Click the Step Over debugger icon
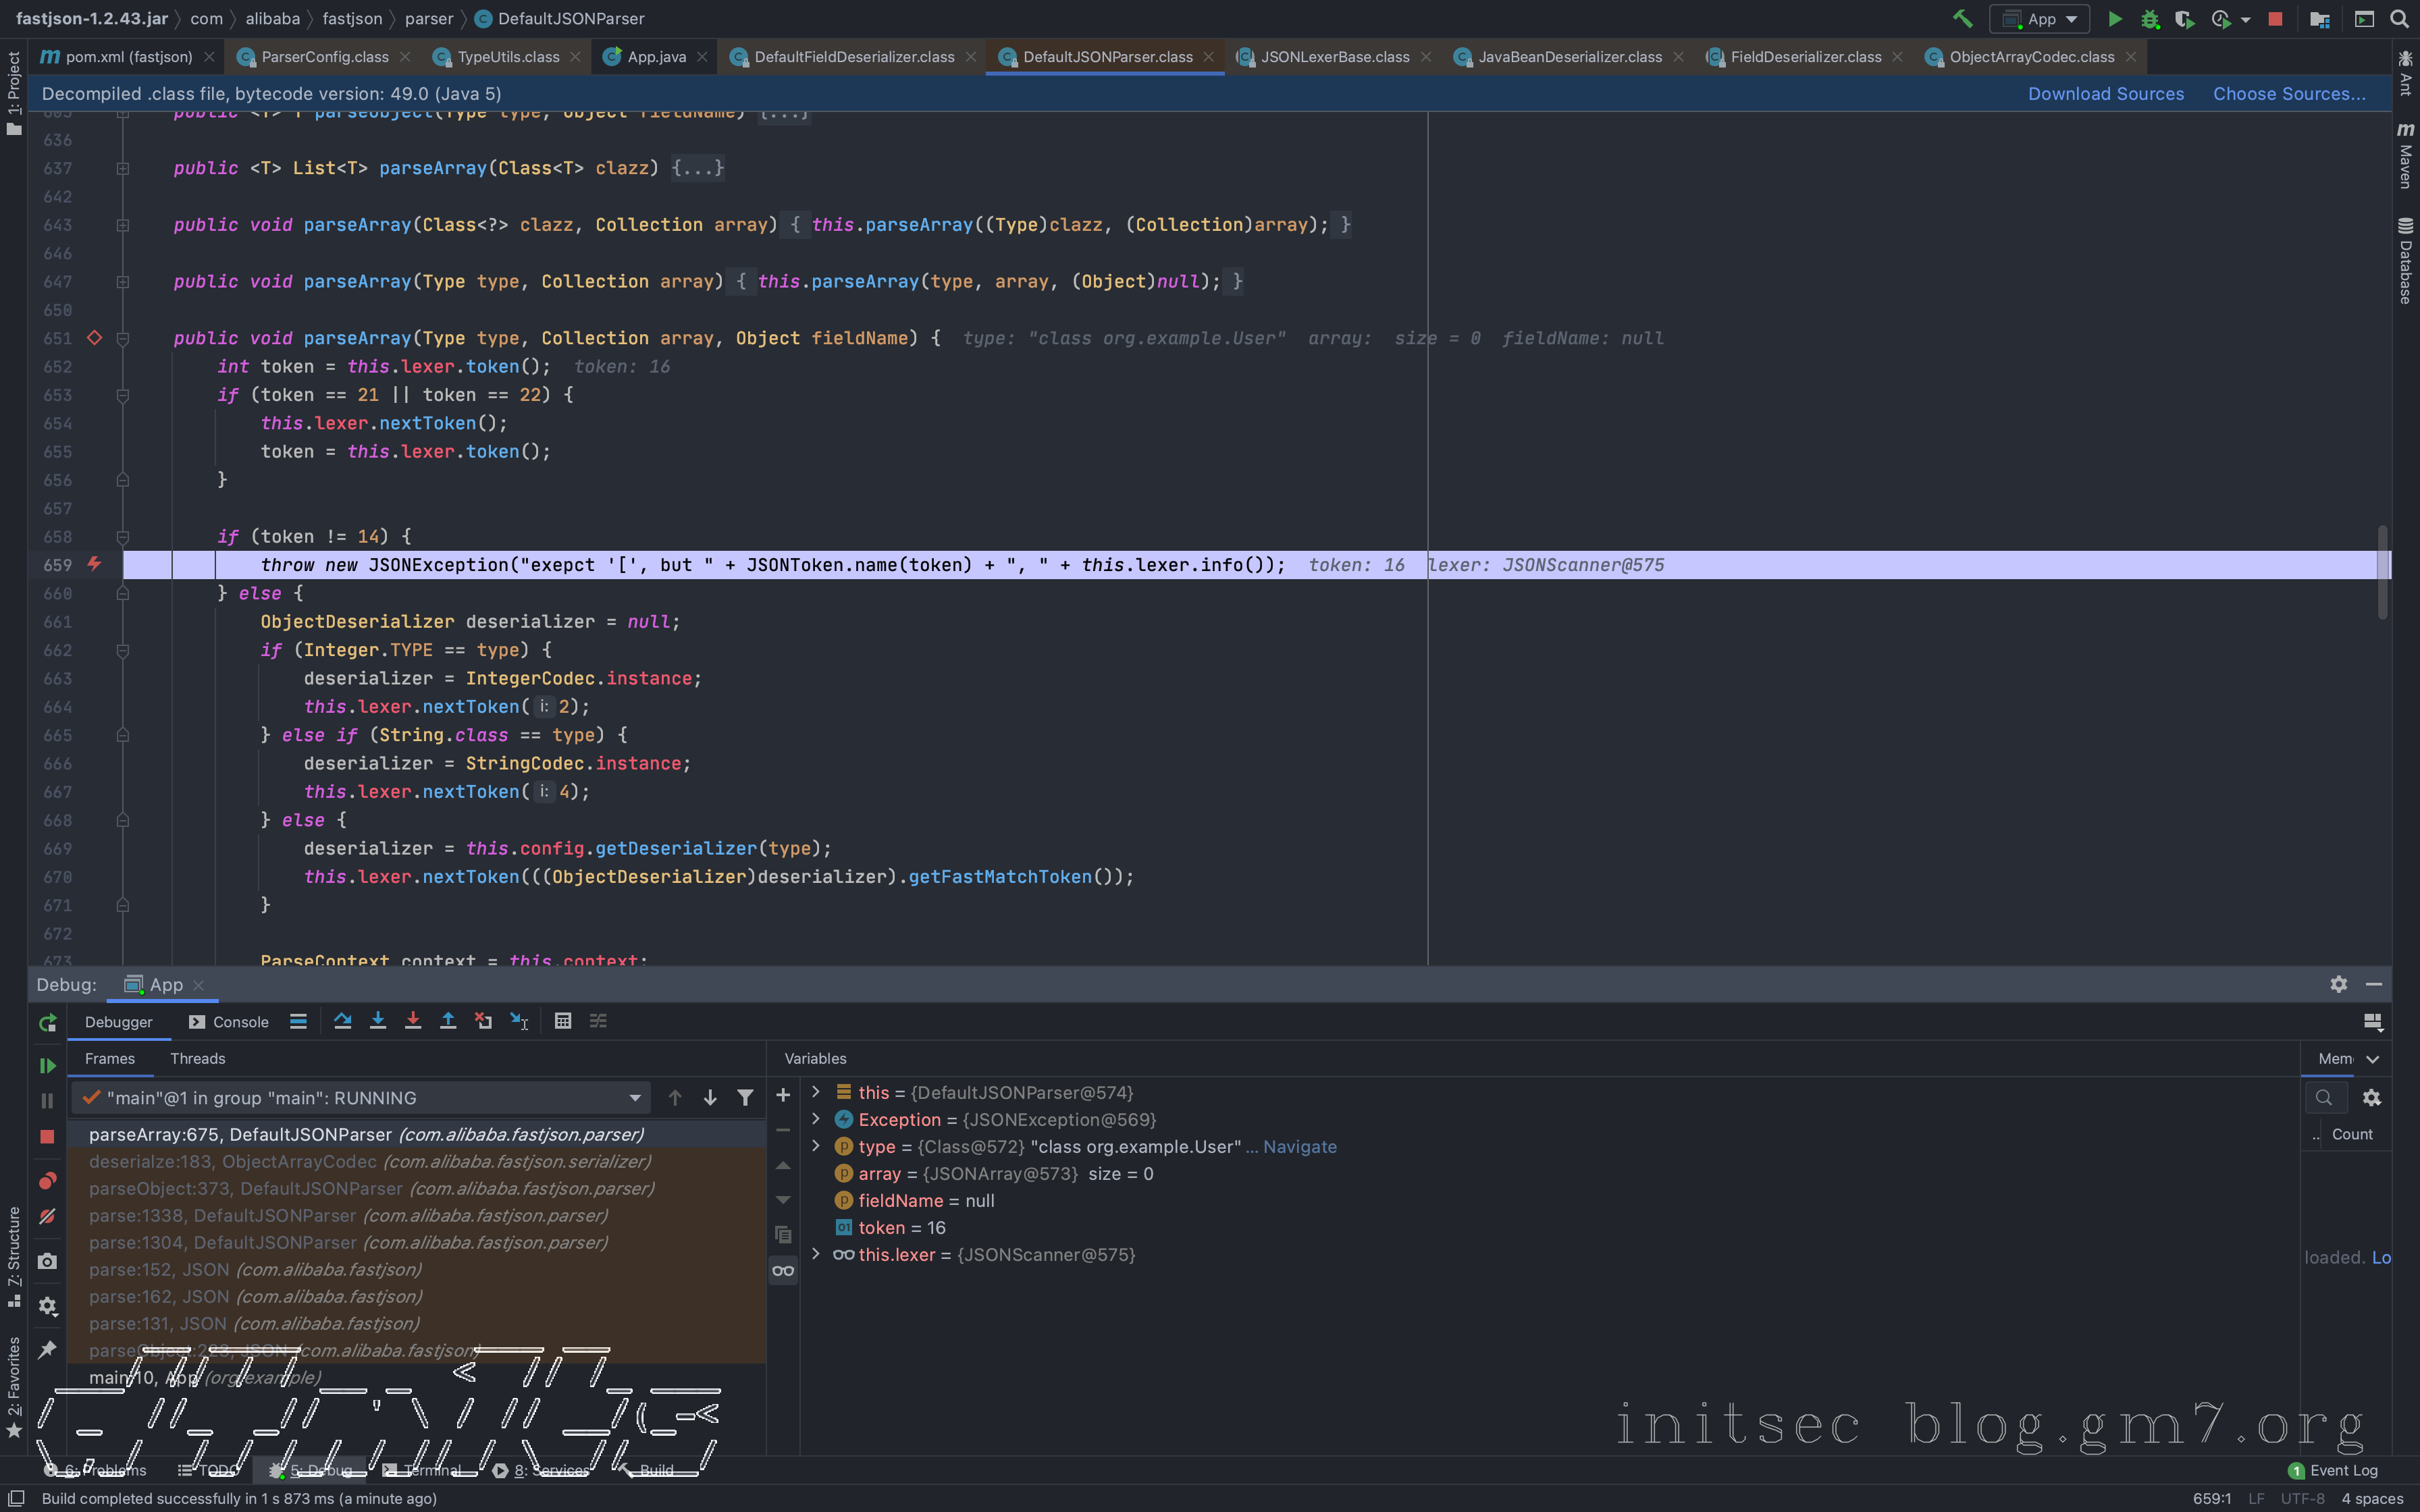This screenshot has height=1512, width=2420. click(x=342, y=1021)
